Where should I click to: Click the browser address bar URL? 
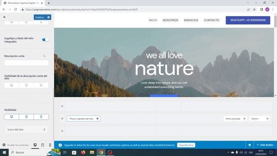point(81,10)
